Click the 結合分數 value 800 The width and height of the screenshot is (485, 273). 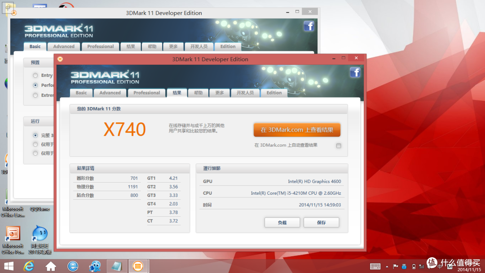coord(134,195)
